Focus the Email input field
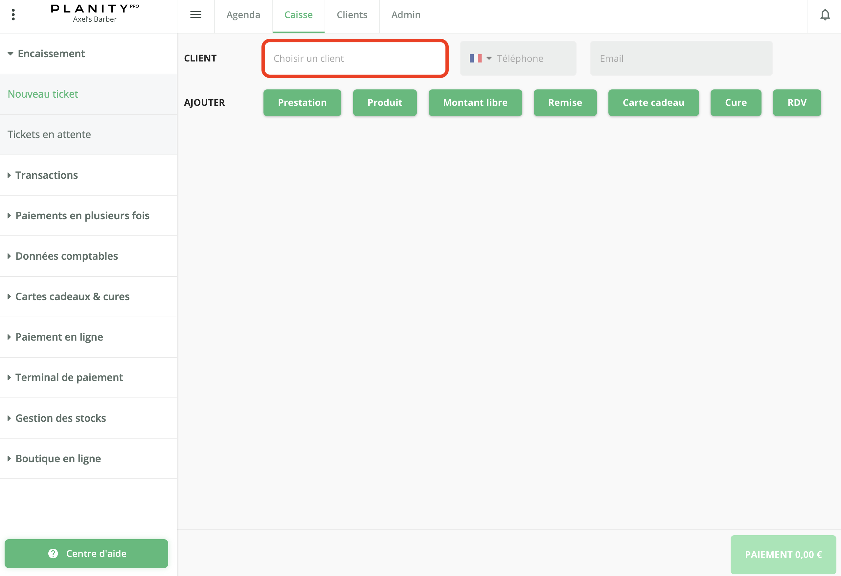Image resolution: width=841 pixels, height=576 pixels. point(681,59)
